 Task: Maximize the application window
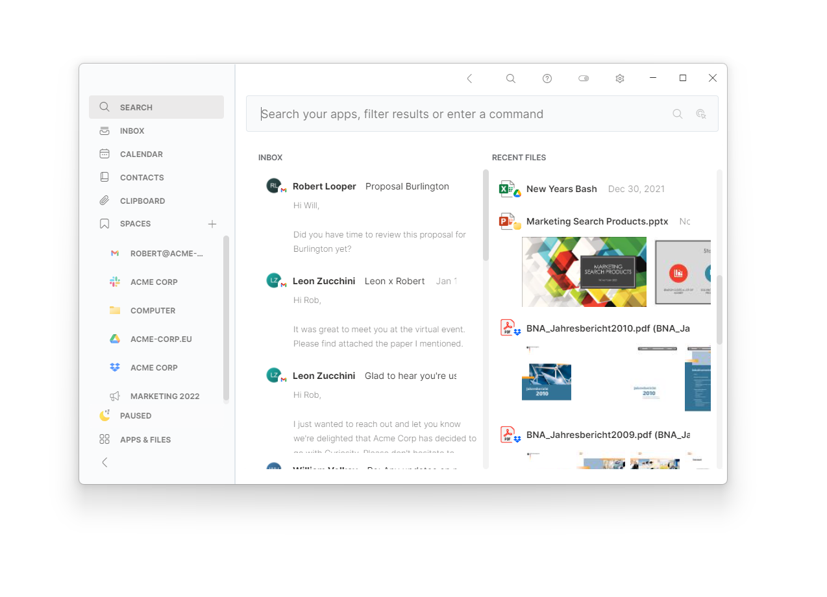pos(683,78)
